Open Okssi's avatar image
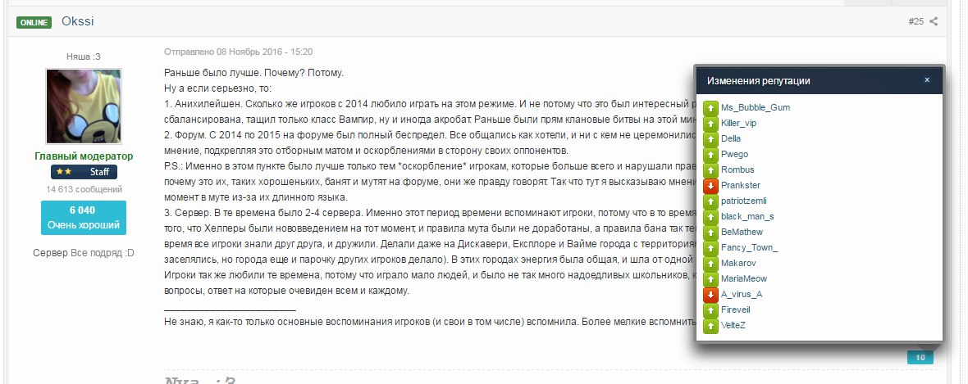Screen dimensions: 968x384 click(x=84, y=106)
